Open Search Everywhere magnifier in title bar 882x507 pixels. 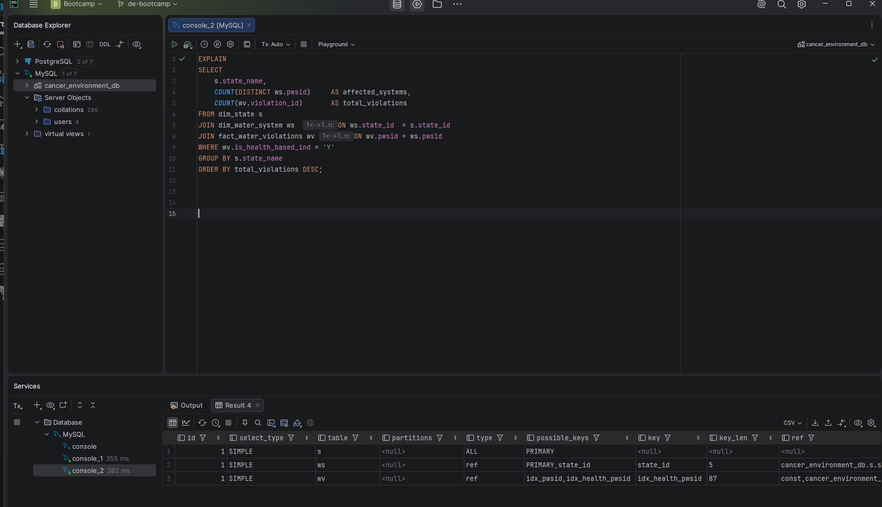click(x=782, y=4)
